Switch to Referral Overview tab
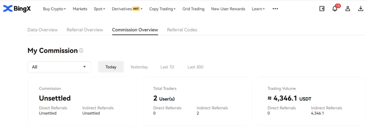Viewport: 367px width, 134px height. [x=85, y=30]
